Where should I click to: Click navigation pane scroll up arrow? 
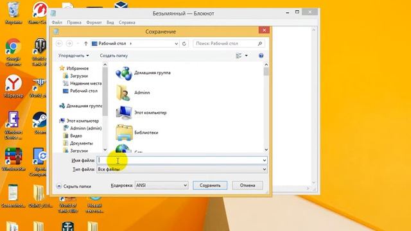pos(105,65)
